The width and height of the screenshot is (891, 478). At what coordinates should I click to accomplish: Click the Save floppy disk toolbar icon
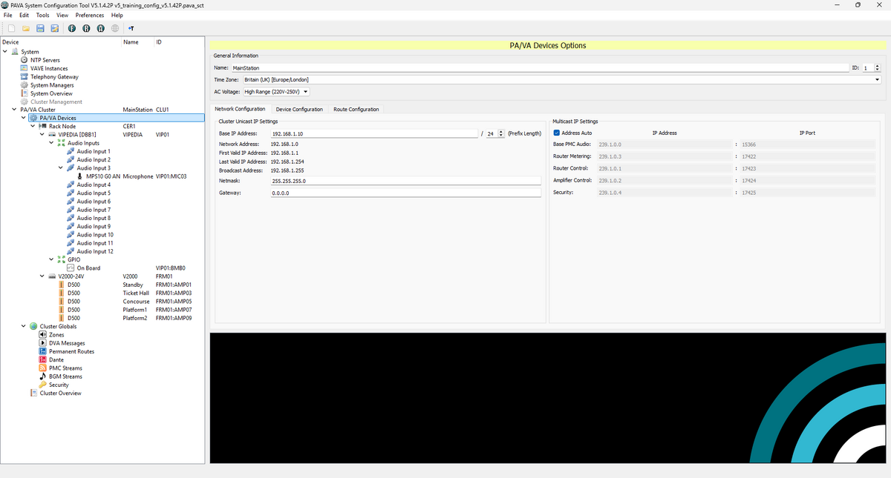click(40, 28)
